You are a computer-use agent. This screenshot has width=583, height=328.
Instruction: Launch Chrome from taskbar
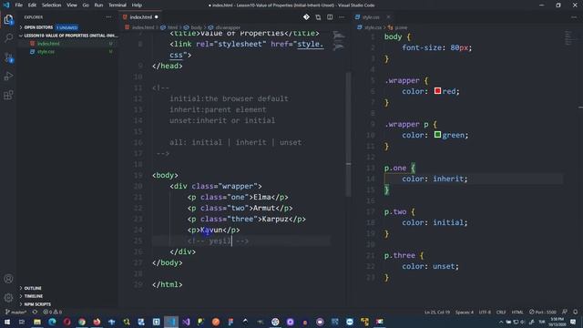[82, 322]
